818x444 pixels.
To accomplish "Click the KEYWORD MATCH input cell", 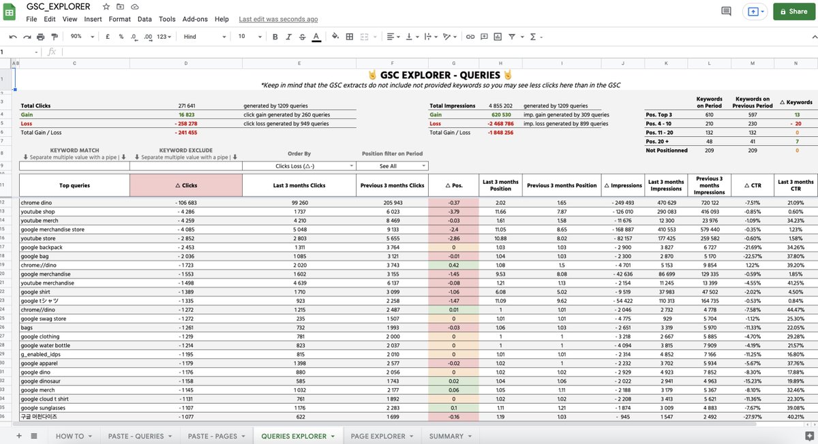I will coord(74,165).
